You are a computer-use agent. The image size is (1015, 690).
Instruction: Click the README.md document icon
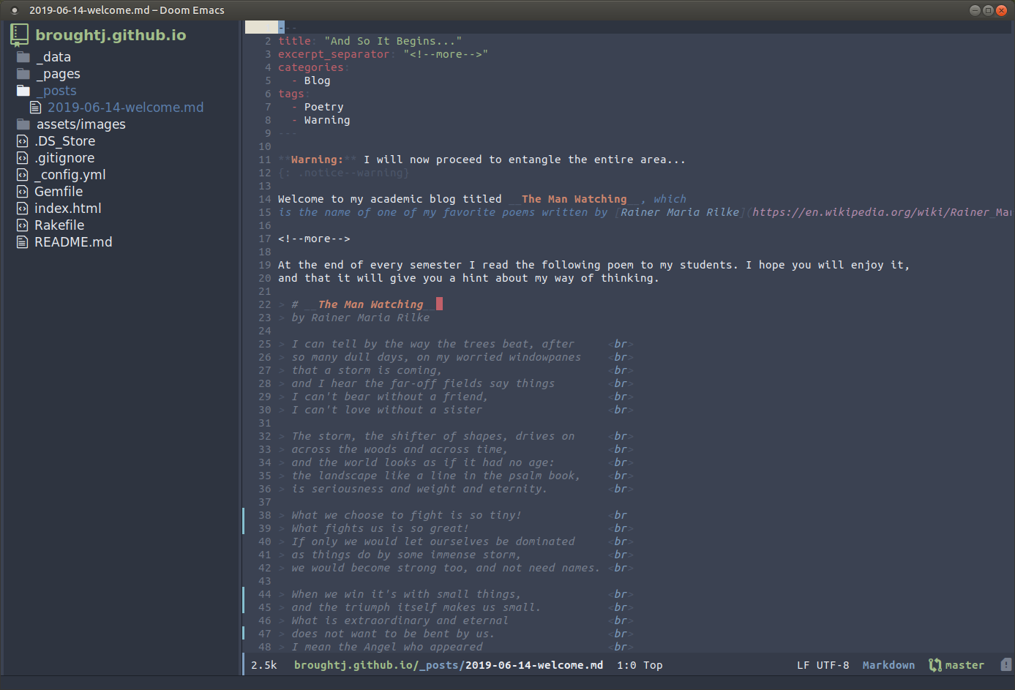click(23, 242)
